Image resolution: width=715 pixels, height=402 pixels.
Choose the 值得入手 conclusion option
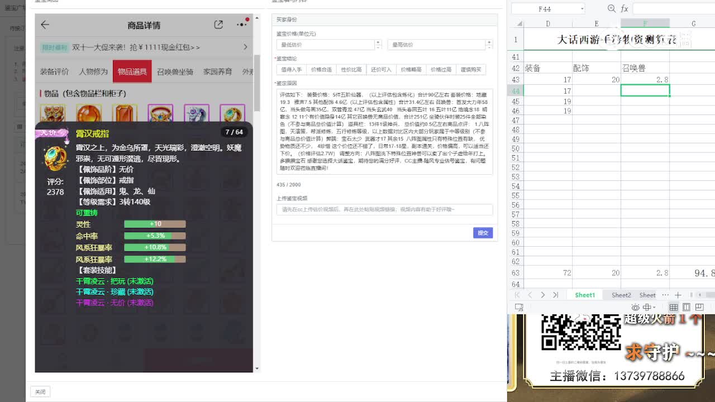[292, 70]
